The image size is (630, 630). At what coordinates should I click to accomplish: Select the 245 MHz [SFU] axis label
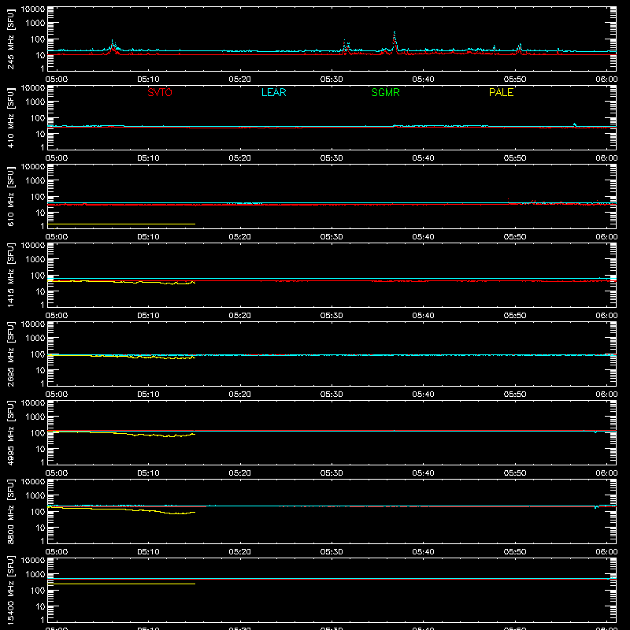pyautogui.click(x=10, y=39)
